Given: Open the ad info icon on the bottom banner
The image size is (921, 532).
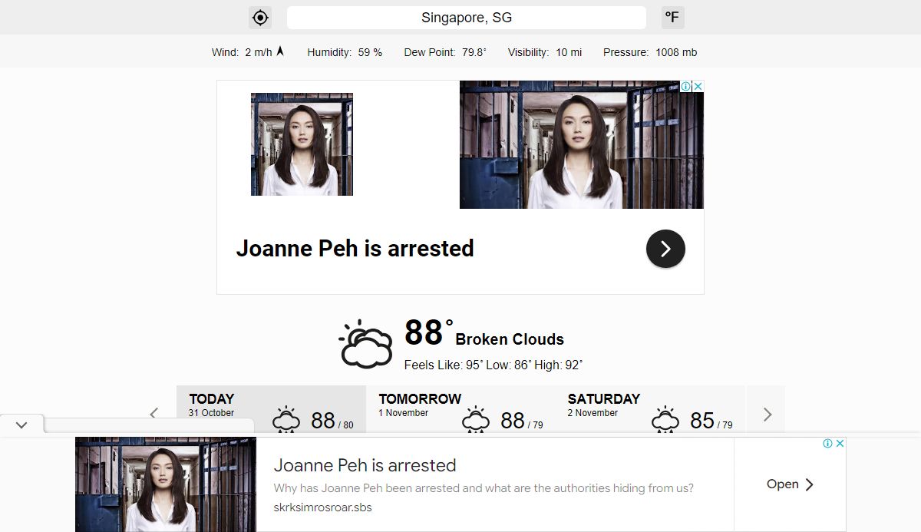Looking at the screenshot, I should click(828, 444).
